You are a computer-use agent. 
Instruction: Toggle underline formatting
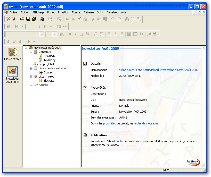pyautogui.click(x=82, y=34)
